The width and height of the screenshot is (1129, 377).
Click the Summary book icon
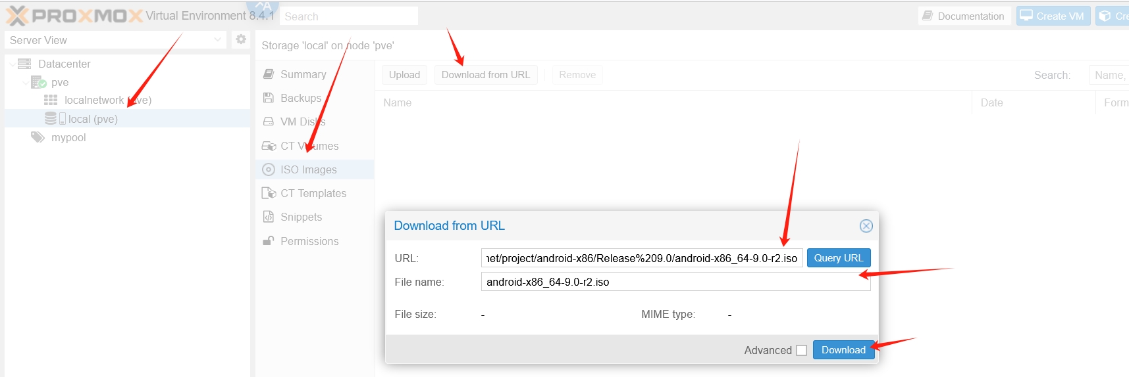point(269,74)
